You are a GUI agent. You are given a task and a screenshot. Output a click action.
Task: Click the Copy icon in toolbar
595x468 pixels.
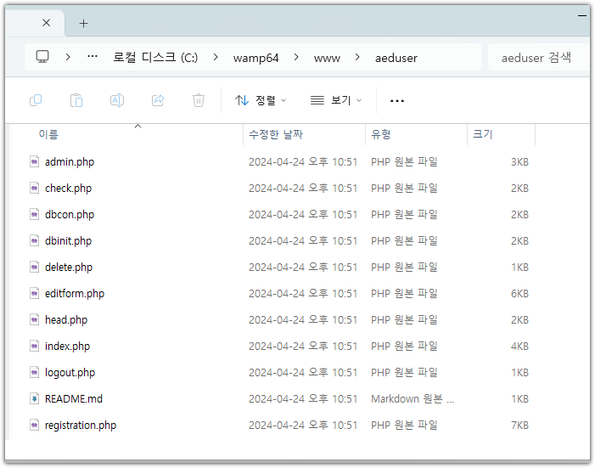36,100
